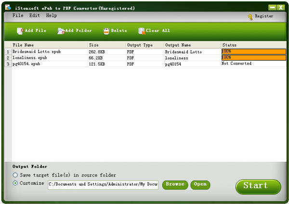The height and width of the screenshot is (204, 289).
Task: Click the Clear All icon
Action: pos(141,31)
